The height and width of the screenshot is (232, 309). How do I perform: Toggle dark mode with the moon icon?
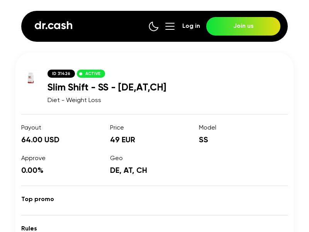click(154, 26)
